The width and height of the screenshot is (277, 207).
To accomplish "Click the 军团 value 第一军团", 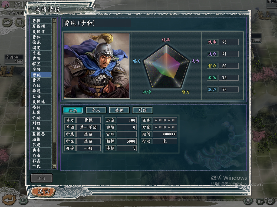I will pyautogui.click(x=88, y=127).
